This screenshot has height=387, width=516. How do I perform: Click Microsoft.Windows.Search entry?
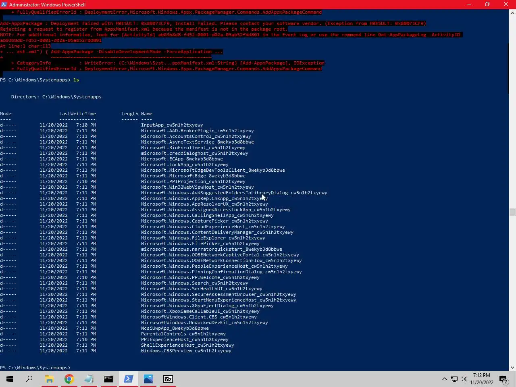pyautogui.click(x=195, y=283)
